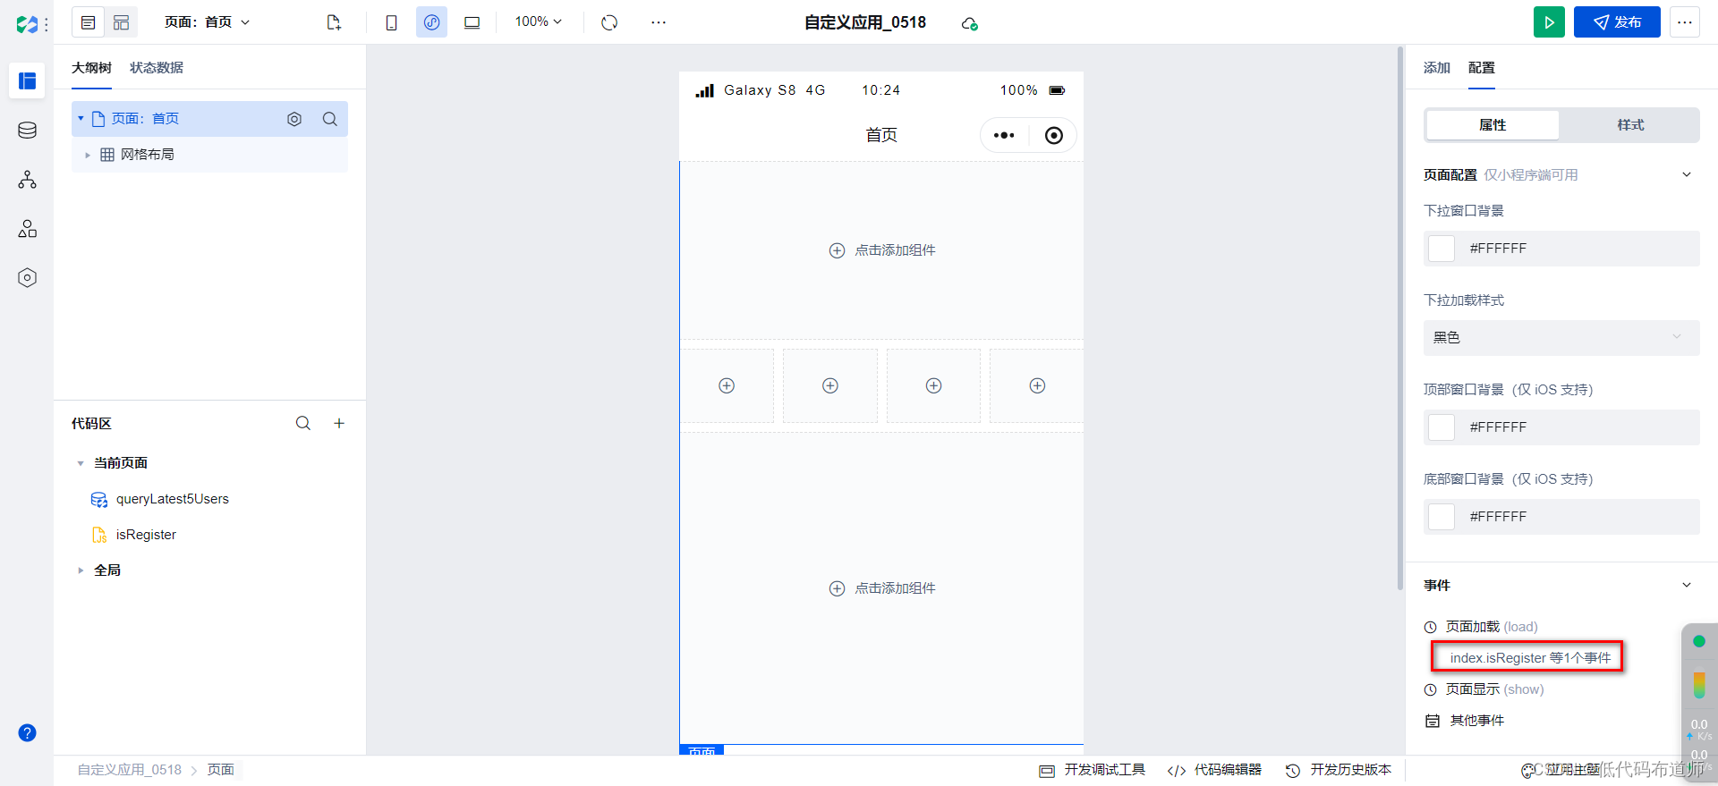Open the help question mark icon
Viewport: 1718px width, 786px height.
pyautogui.click(x=27, y=733)
